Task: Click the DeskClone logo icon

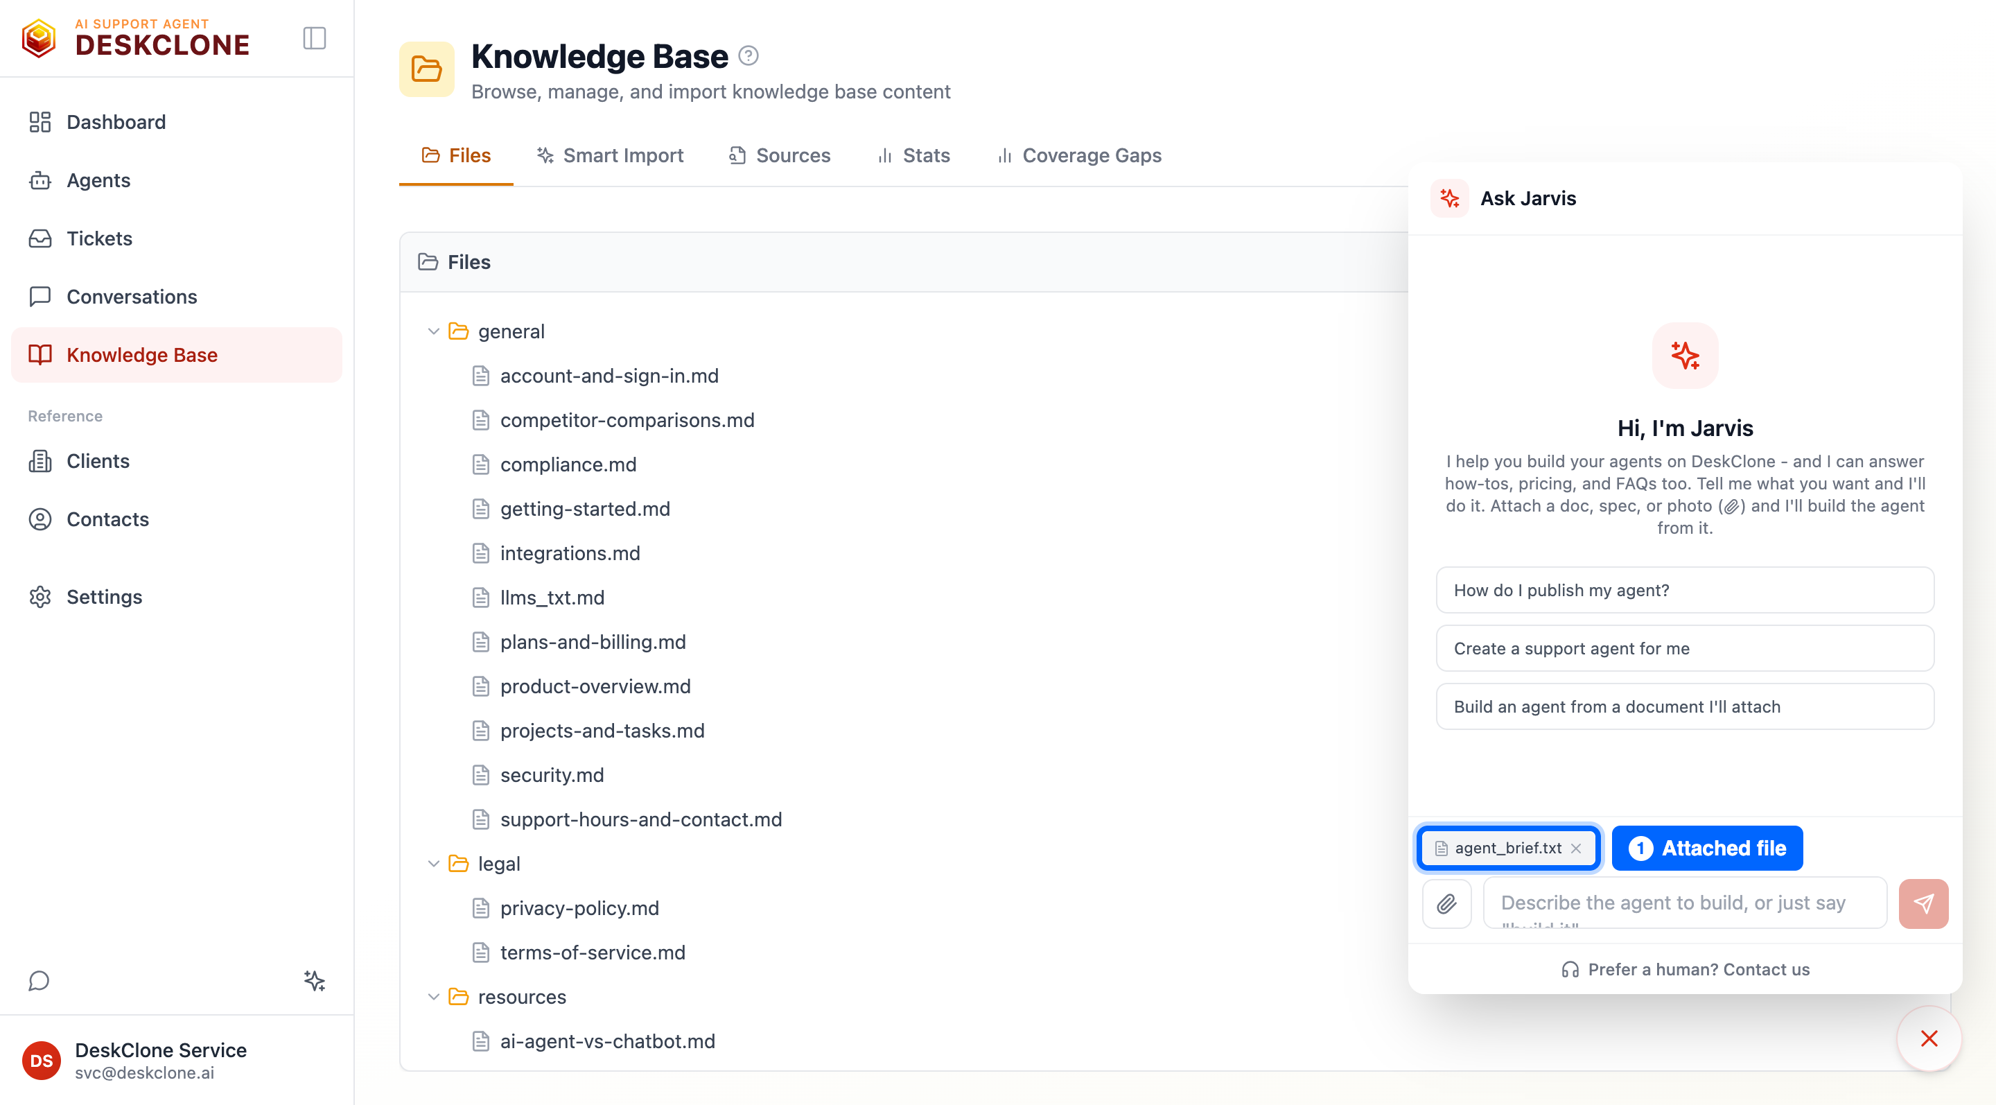Action: (x=39, y=38)
